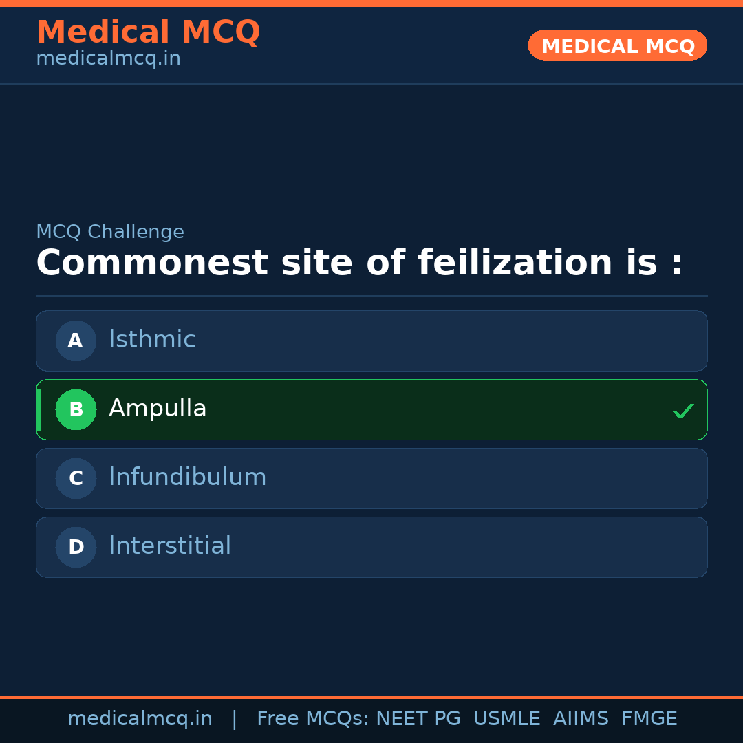Click the green checkmark on Ampulla

click(x=682, y=411)
